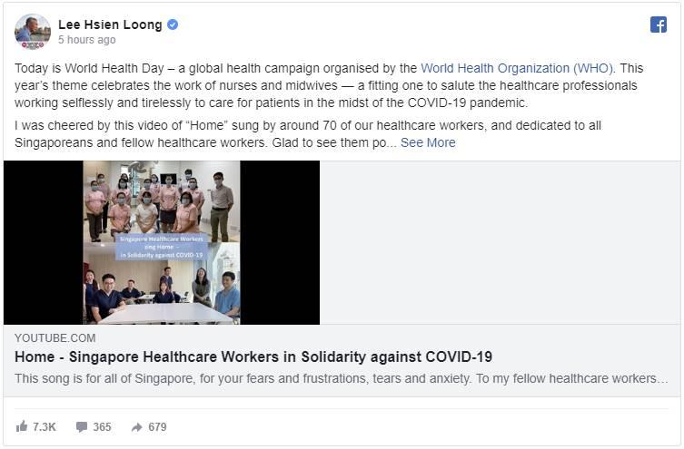The image size is (684, 449).
Task: View the 7.3K likes count
Action: (45, 427)
